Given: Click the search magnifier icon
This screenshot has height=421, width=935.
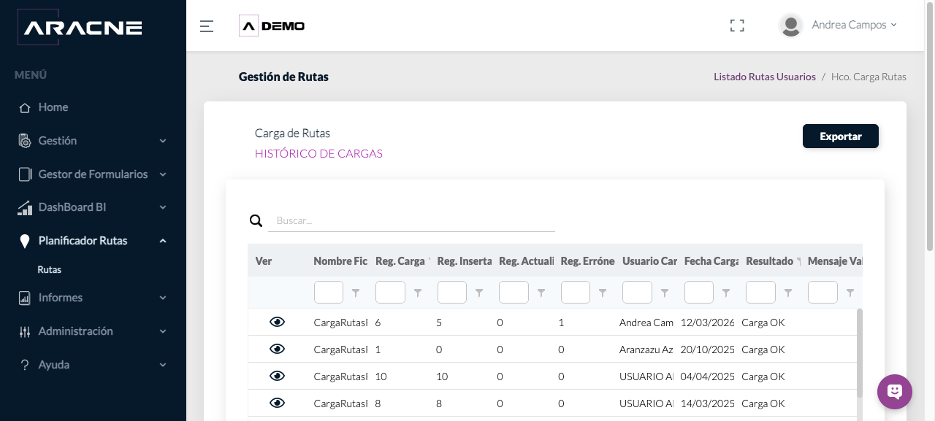Looking at the screenshot, I should coord(256,220).
